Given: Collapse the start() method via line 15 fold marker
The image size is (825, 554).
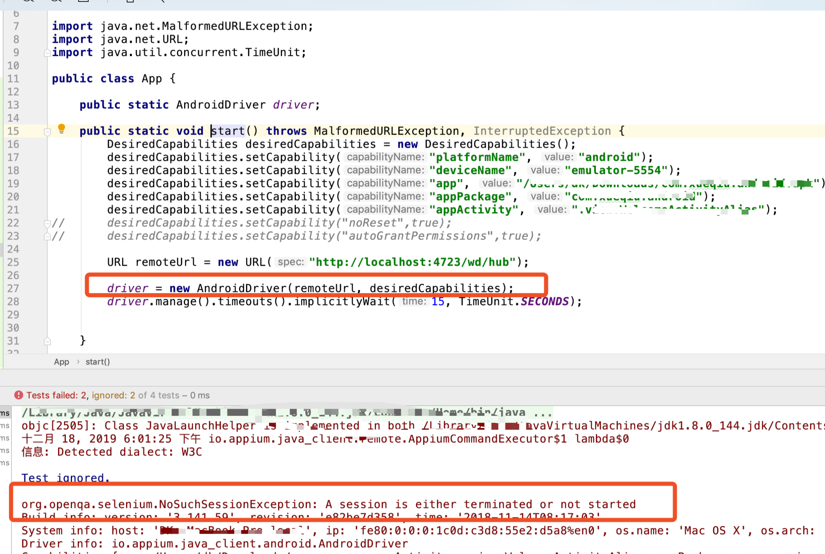Looking at the screenshot, I should click(x=47, y=132).
